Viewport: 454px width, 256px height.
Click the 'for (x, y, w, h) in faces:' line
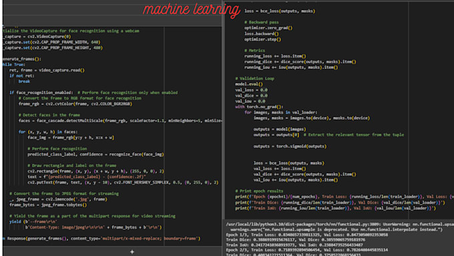point(48,132)
